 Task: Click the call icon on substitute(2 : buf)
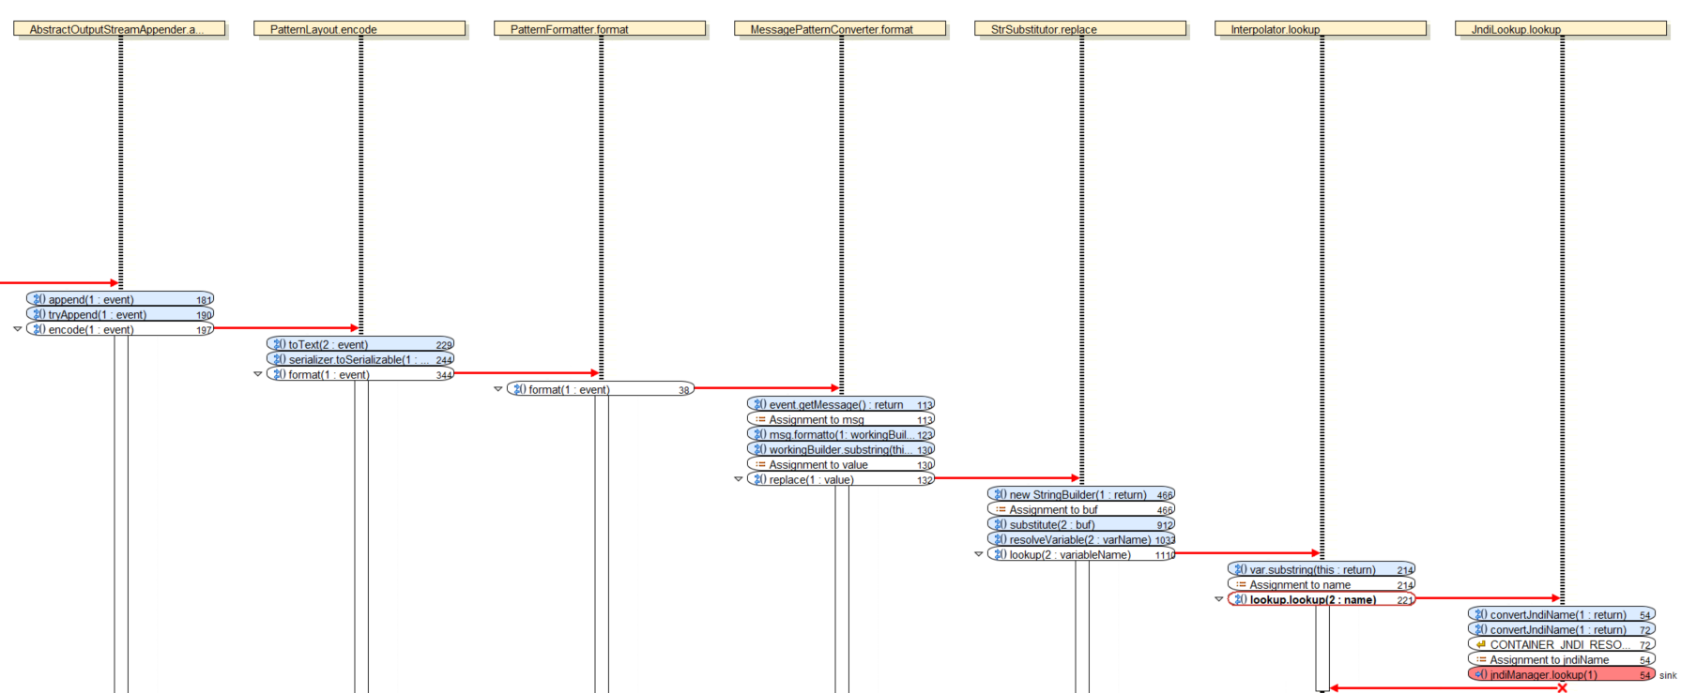point(1001,525)
